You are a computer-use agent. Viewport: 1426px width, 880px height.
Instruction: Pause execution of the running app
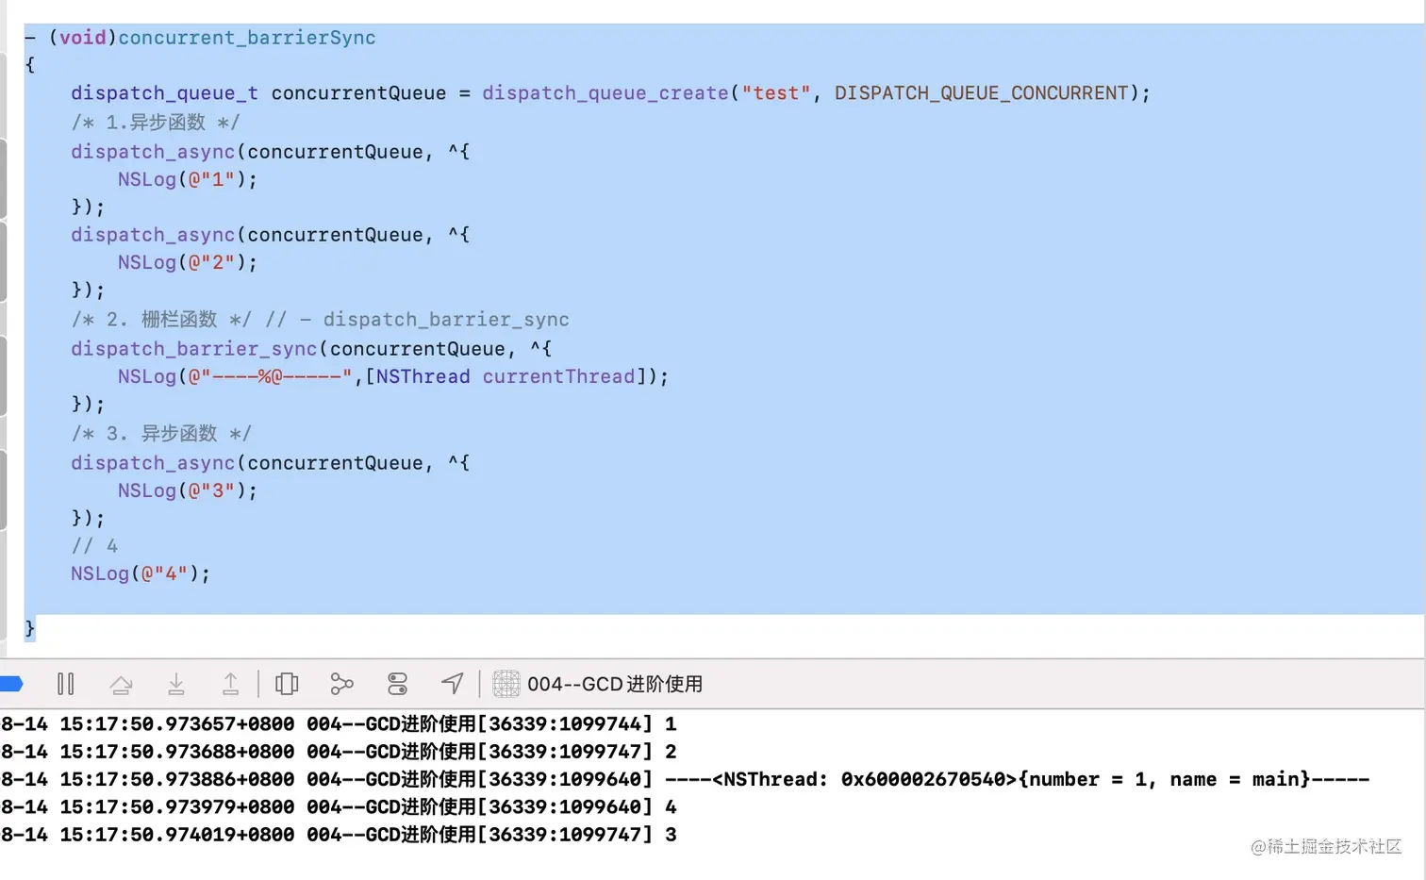click(66, 684)
